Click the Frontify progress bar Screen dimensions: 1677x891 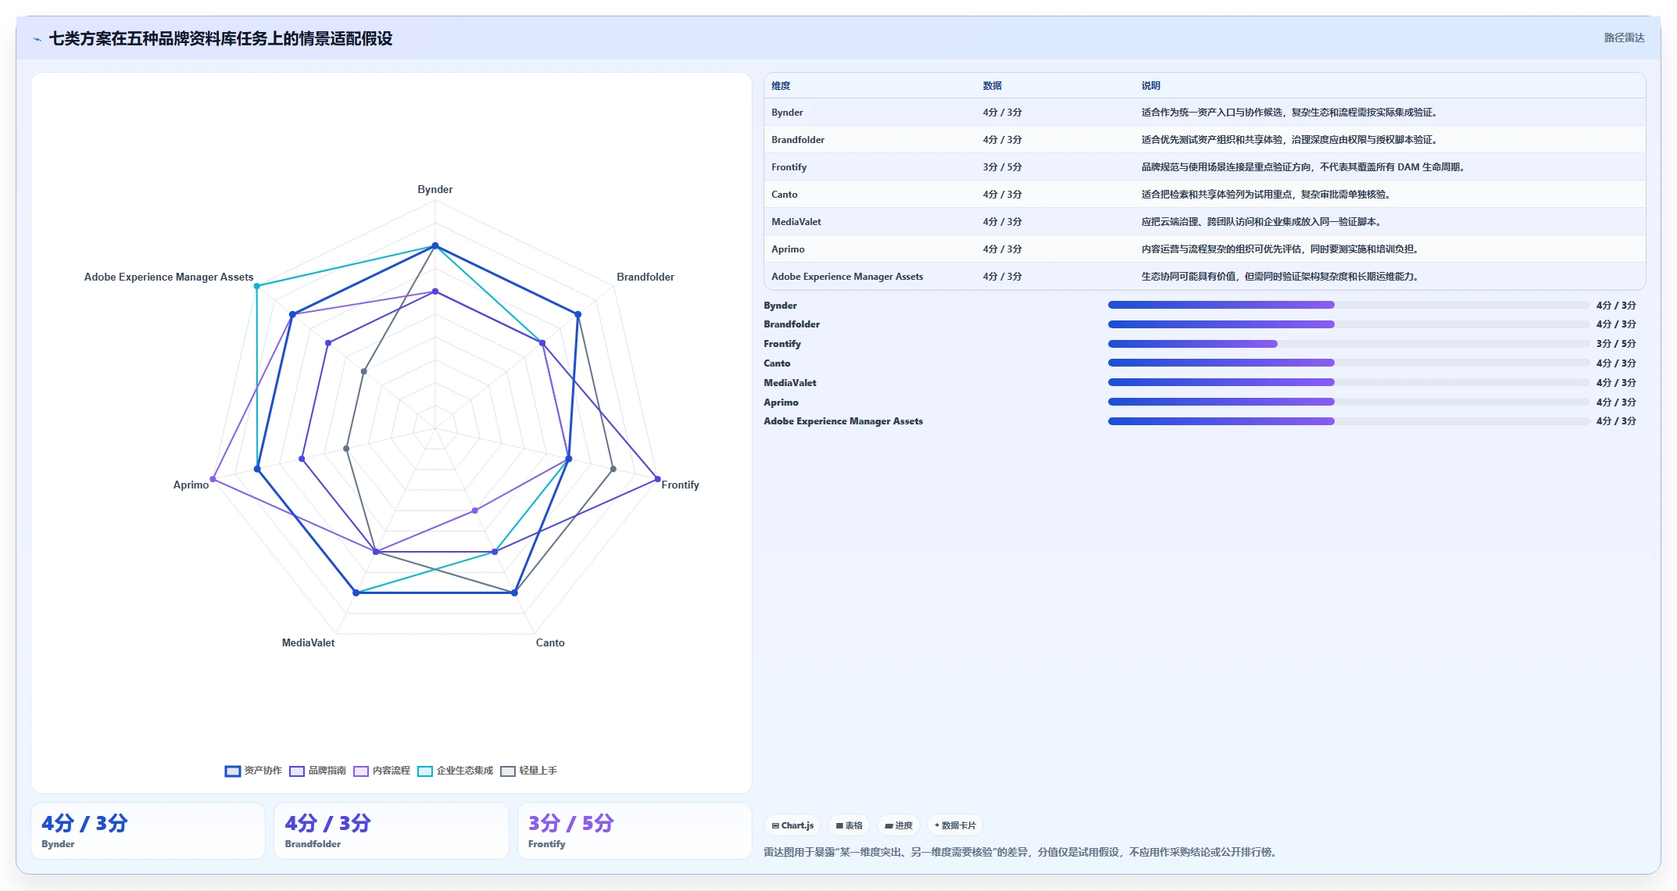[1348, 344]
